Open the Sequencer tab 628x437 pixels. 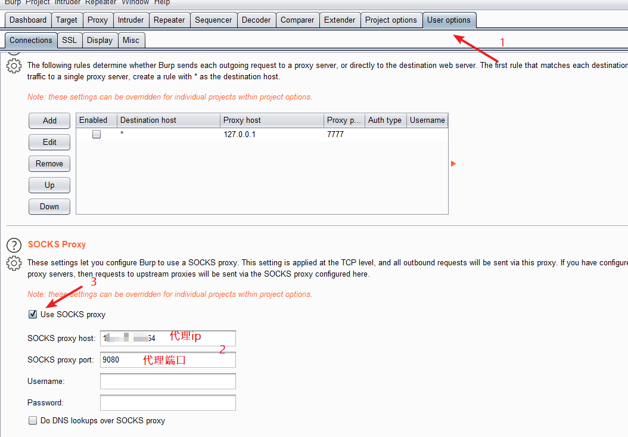[x=213, y=20]
